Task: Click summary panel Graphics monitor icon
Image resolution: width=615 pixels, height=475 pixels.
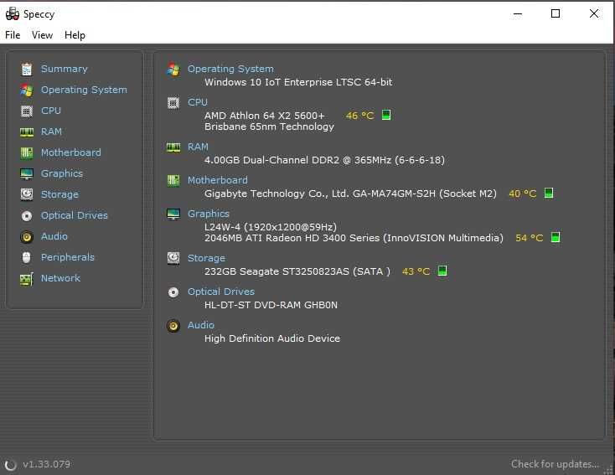Action: pos(173,214)
